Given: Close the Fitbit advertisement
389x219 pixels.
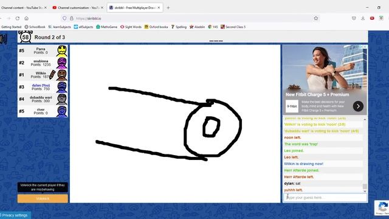Looking at the screenshot, I should point(365,47).
